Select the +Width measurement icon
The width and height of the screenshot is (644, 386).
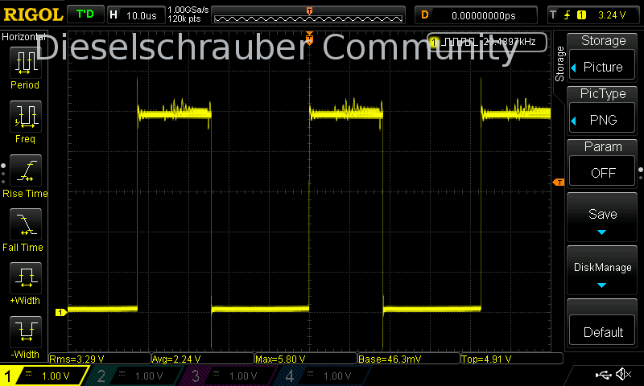(x=26, y=277)
